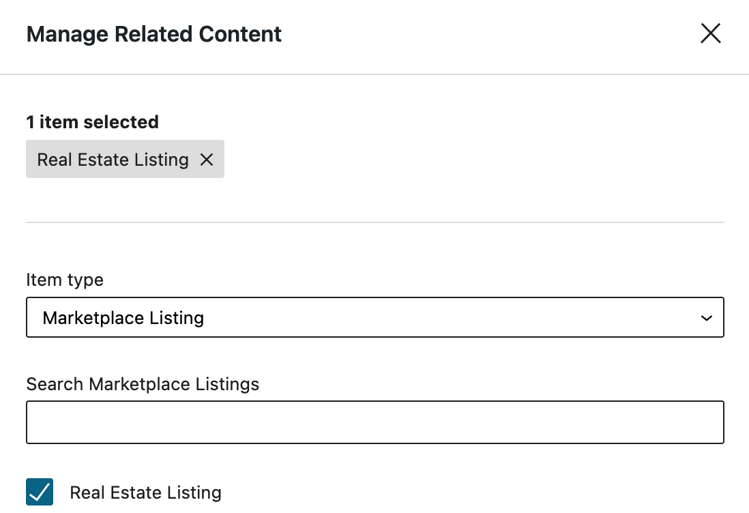Click the divider below the selected items

point(374,222)
